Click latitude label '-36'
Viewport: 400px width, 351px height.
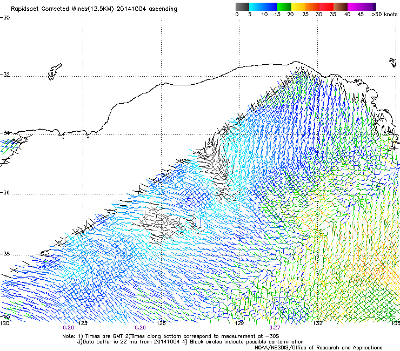click(5, 192)
